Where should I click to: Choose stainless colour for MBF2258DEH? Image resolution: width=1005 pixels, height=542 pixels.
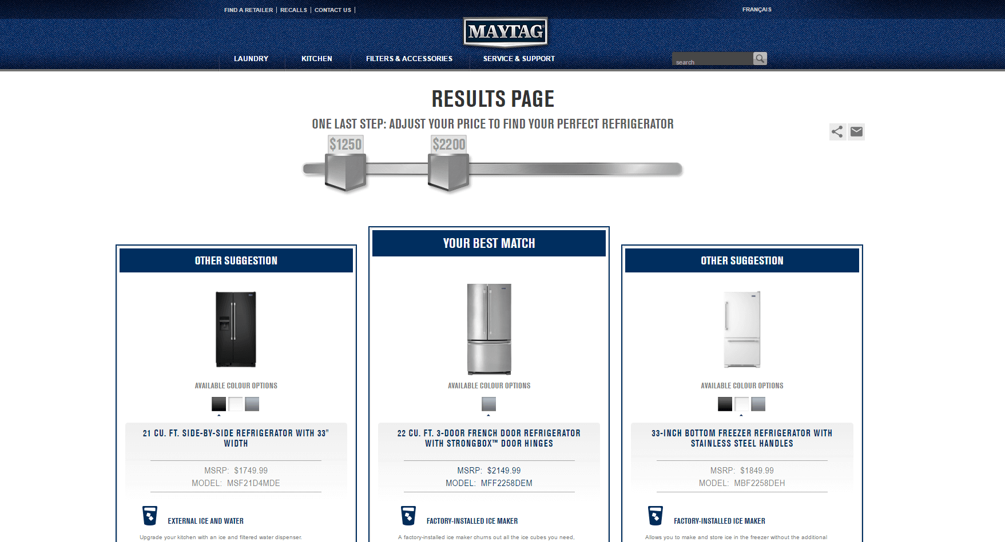point(758,404)
